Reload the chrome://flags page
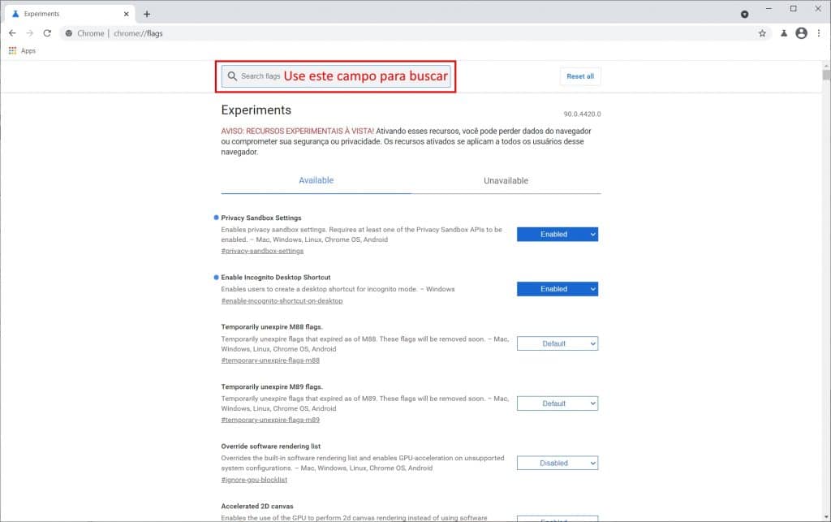This screenshot has width=831, height=522. click(47, 32)
